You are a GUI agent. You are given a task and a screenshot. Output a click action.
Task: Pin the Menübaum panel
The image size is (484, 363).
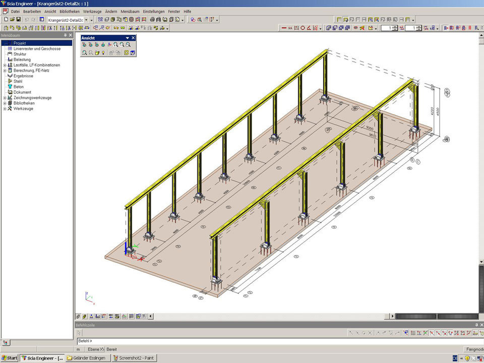65,35
